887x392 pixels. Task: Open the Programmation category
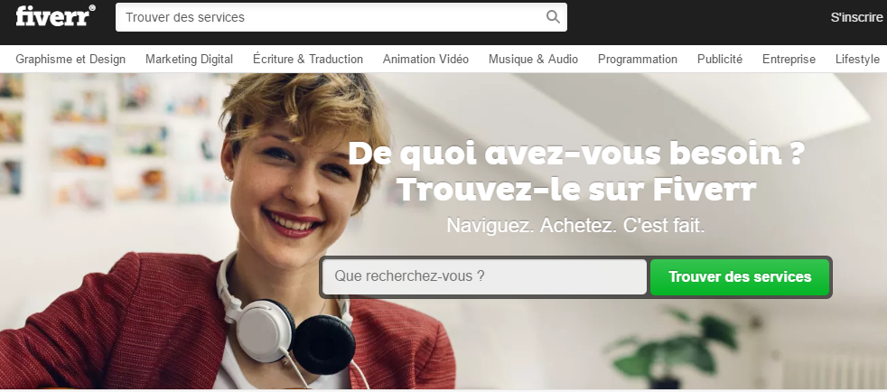(637, 59)
